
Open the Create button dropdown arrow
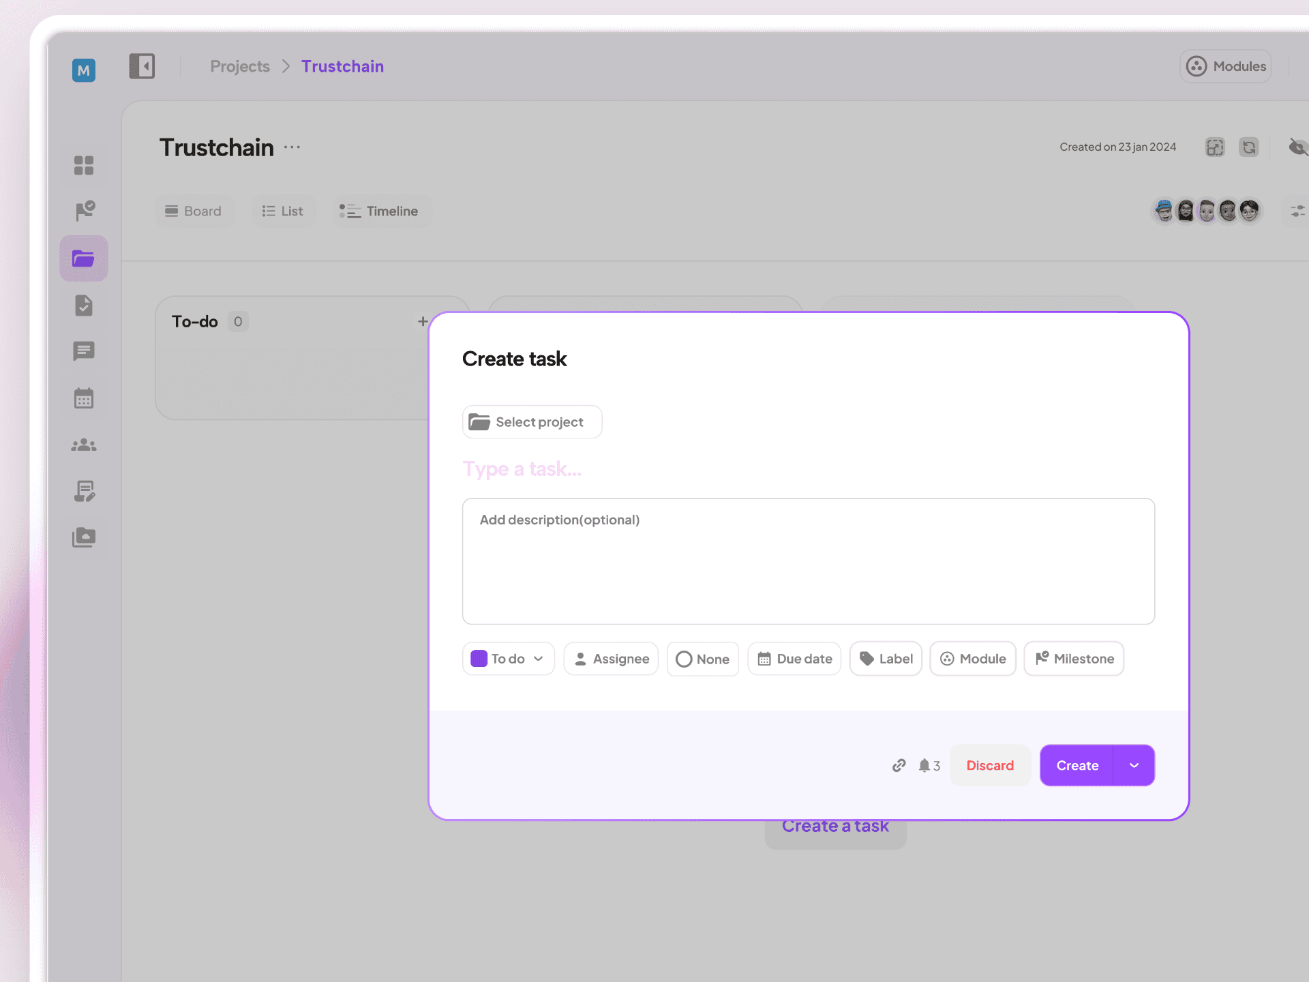click(1134, 765)
